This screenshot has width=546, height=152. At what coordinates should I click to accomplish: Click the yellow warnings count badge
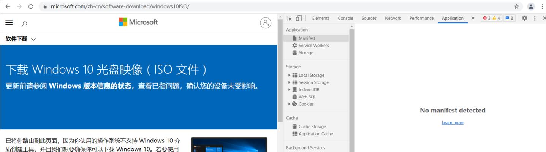(x=496, y=18)
